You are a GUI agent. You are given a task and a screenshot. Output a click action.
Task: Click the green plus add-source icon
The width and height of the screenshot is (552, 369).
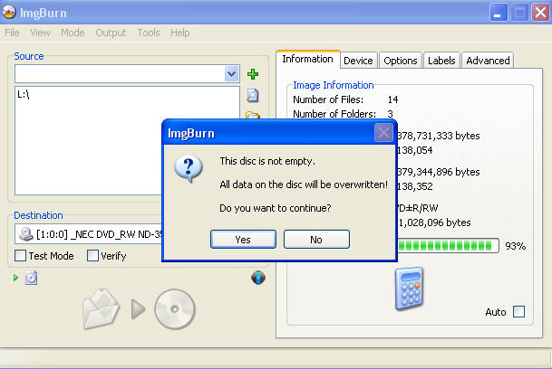pyautogui.click(x=252, y=74)
